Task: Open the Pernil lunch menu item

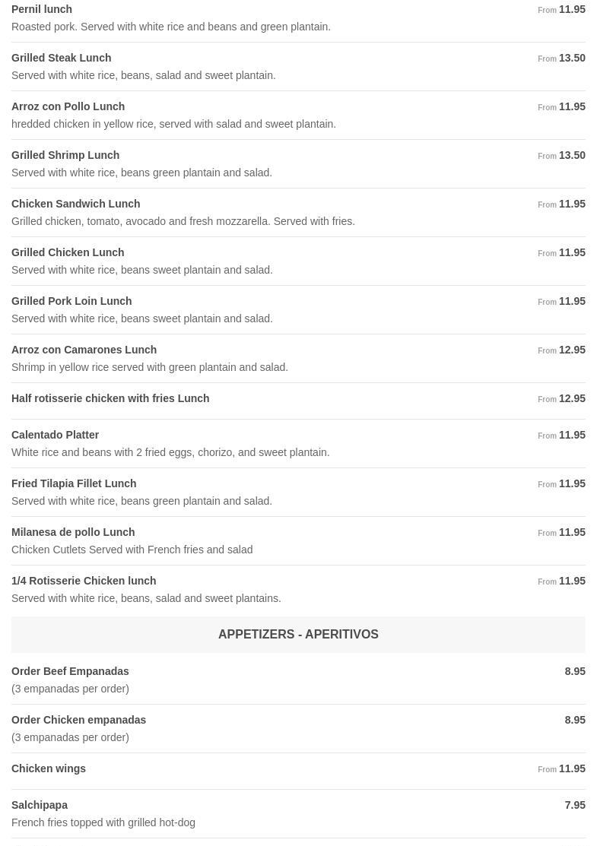Action: pyautogui.click(x=42, y=9)
